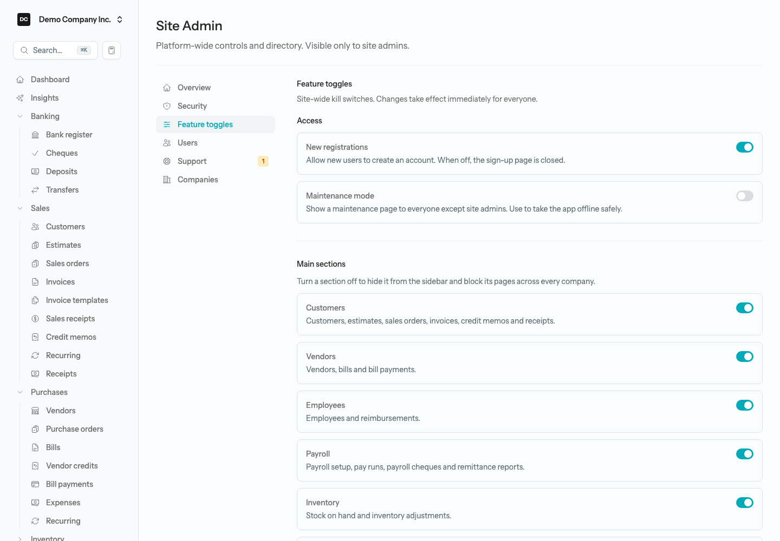Click the Search input field
The image size is (780, 541).
click(55, 50)
